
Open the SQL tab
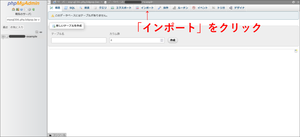(70, 8)
